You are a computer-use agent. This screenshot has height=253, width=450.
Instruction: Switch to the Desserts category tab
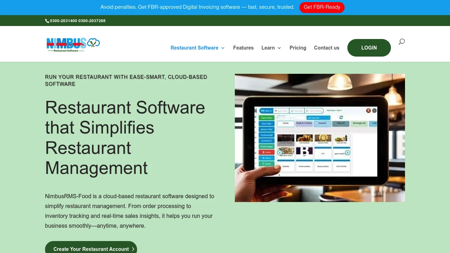pos(322,123)
